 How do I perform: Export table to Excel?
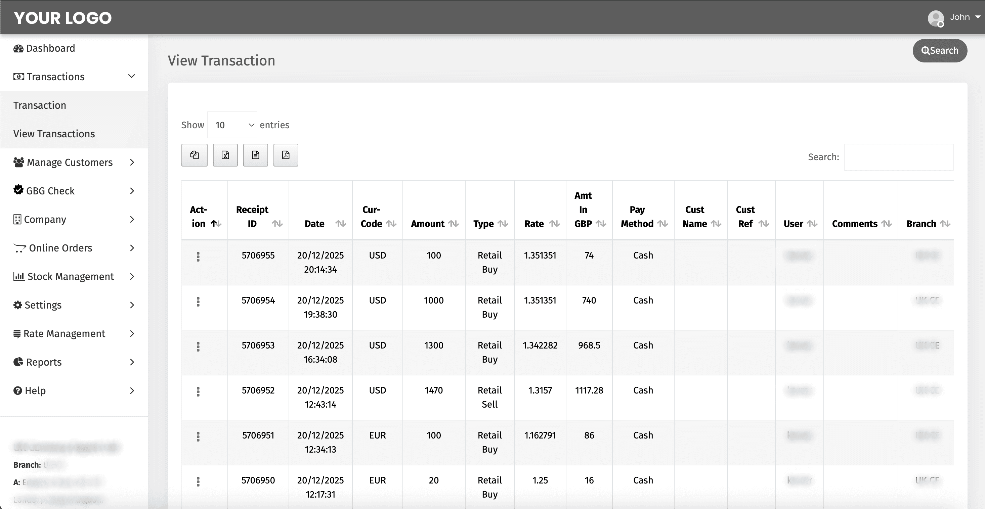pos(225,155)
